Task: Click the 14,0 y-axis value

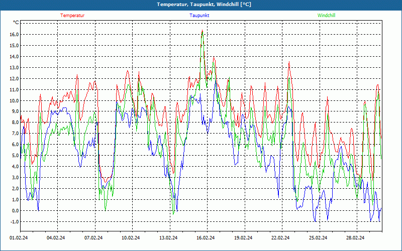Action: click(x=14, y=56)
